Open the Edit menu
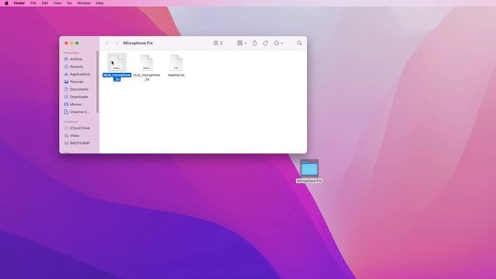The image size is (496, 279). tap(45, 3)
